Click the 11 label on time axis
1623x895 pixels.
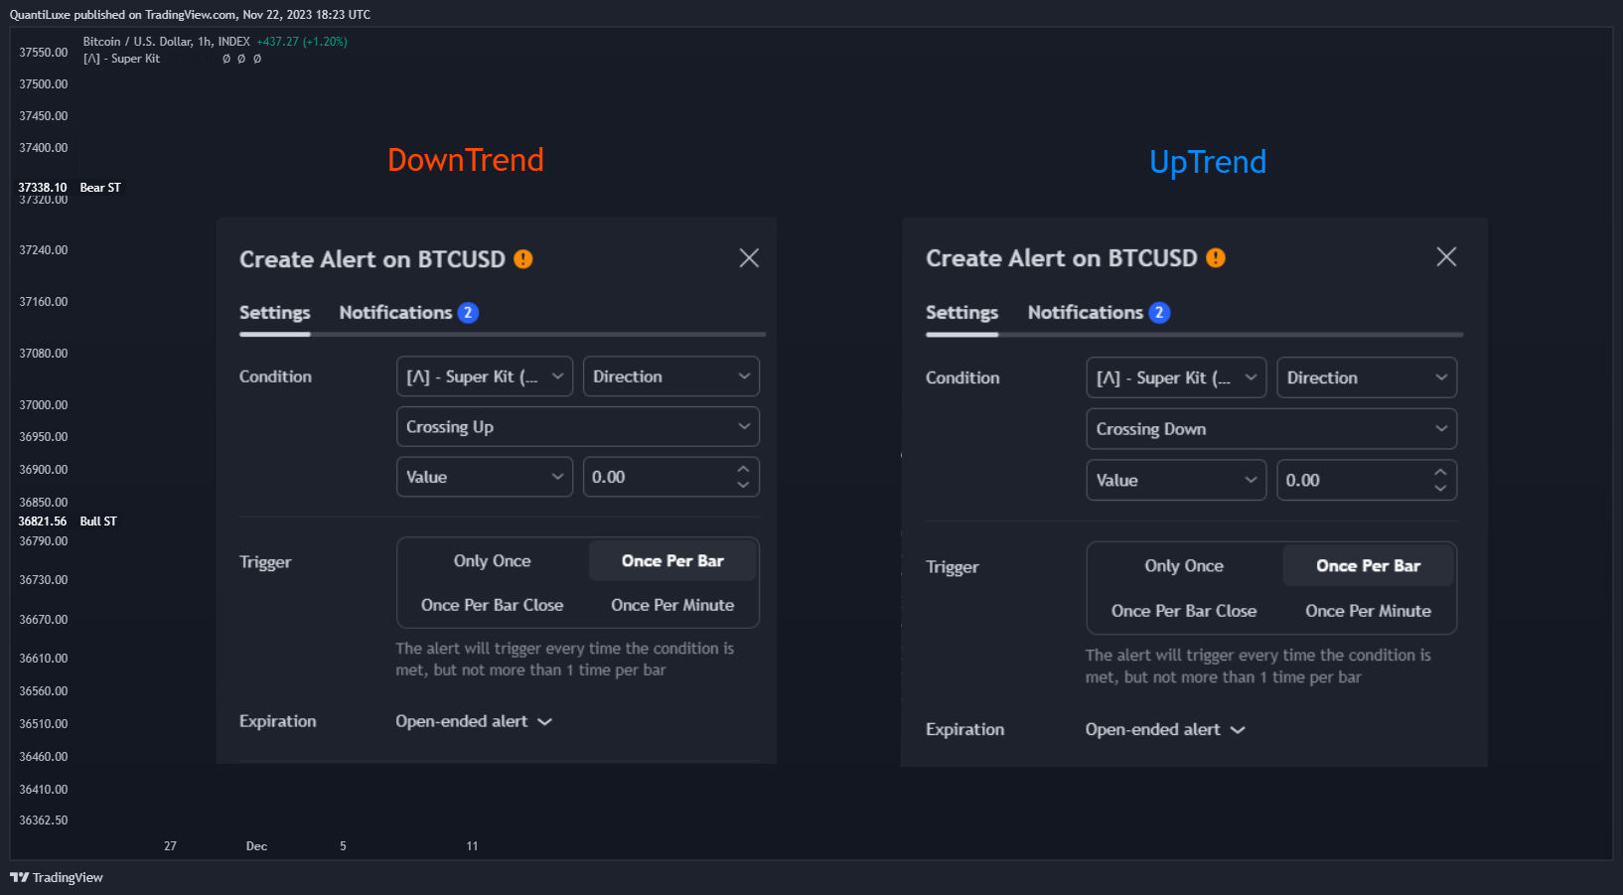point(472,846)
